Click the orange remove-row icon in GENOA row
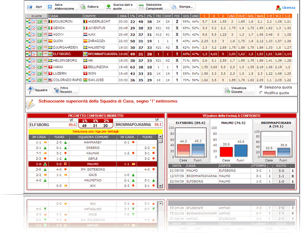This screenshot has width=301, height=242. coord(45,28)
